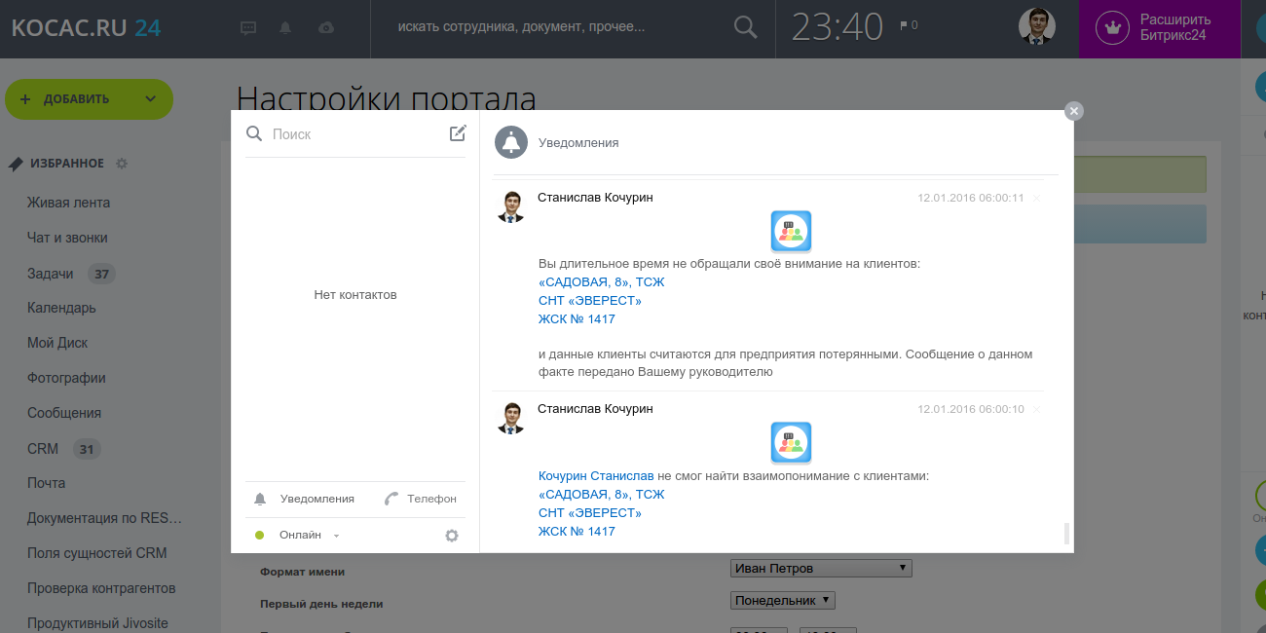Open Поля сущностей CRM in sidebar
Viewport: 1266px width, 633px height.
coord(97,553)
